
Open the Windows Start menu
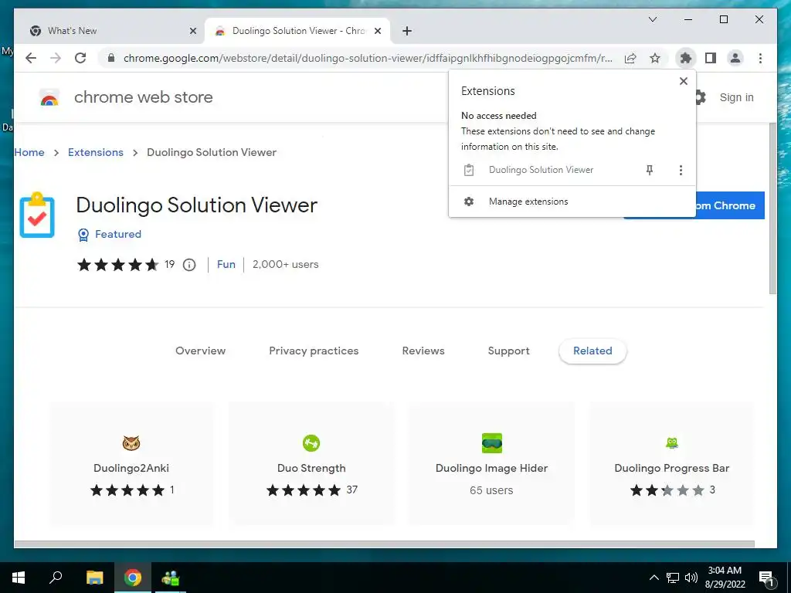pyautogui.click(x=19, y=578)
